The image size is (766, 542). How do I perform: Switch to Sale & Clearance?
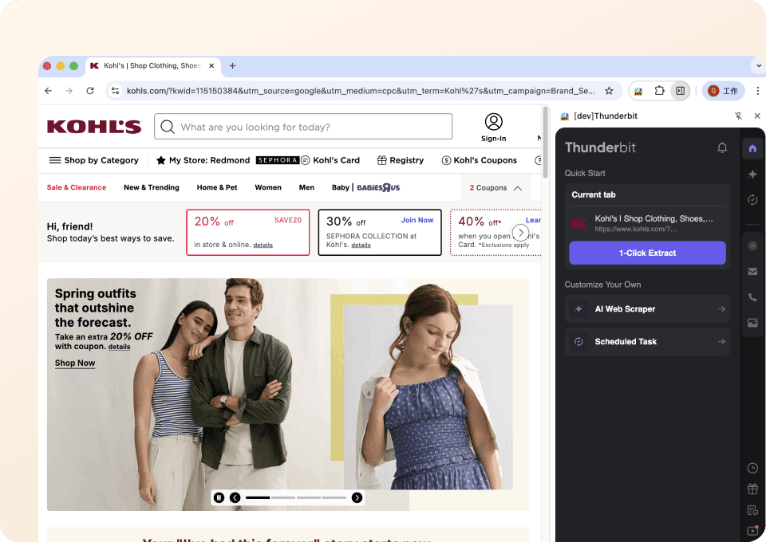76,187
